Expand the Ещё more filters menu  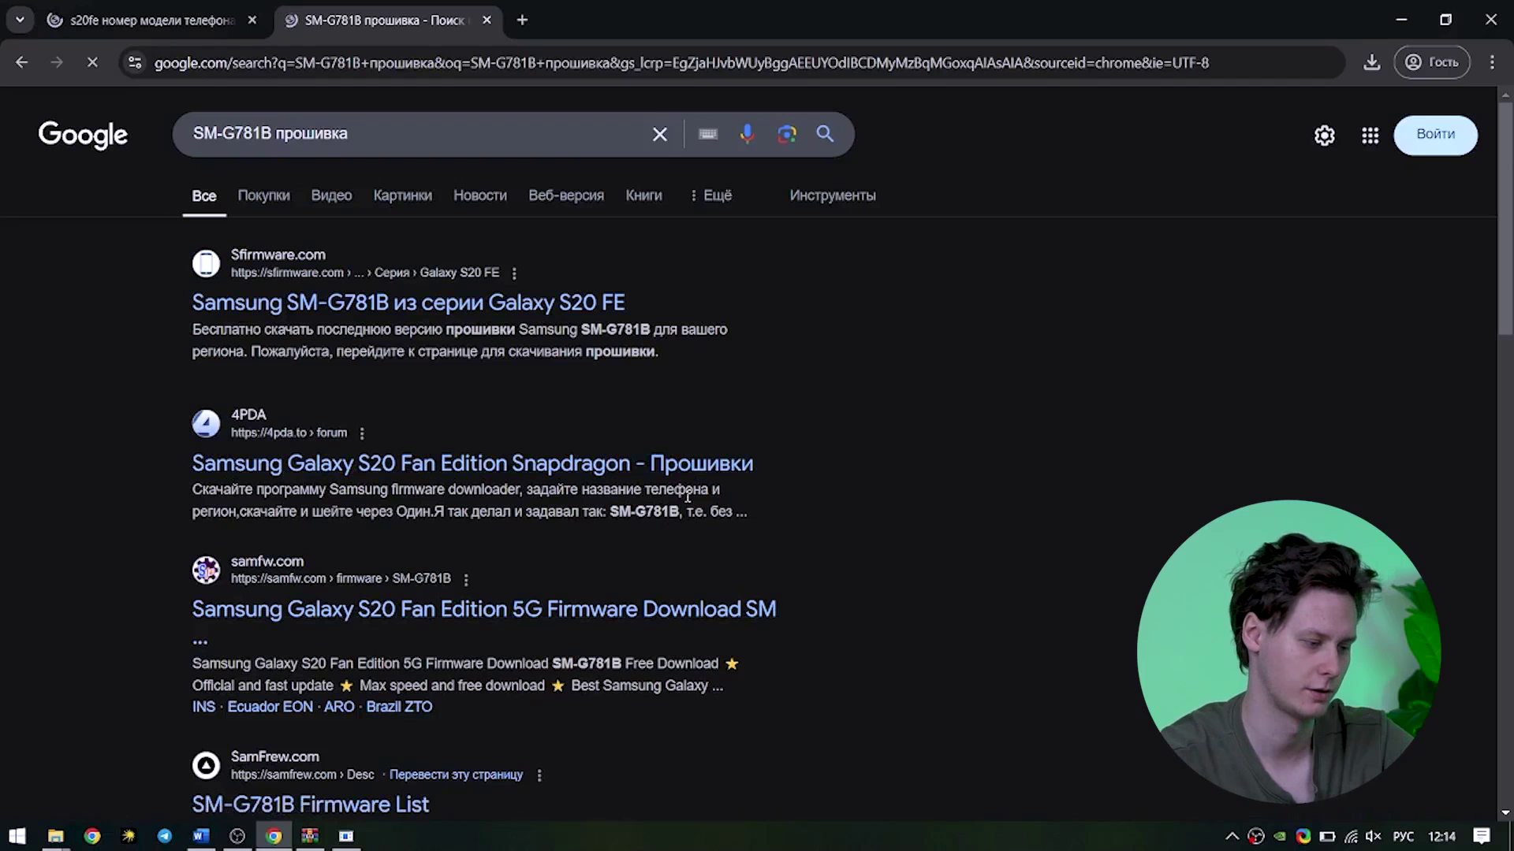coord(710,195)
